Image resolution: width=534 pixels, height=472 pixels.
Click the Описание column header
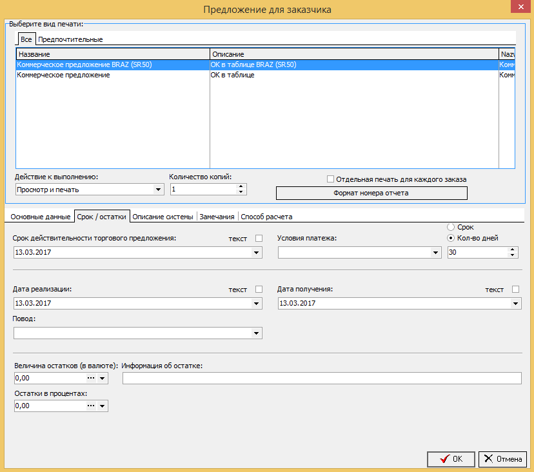click(354, 54)
